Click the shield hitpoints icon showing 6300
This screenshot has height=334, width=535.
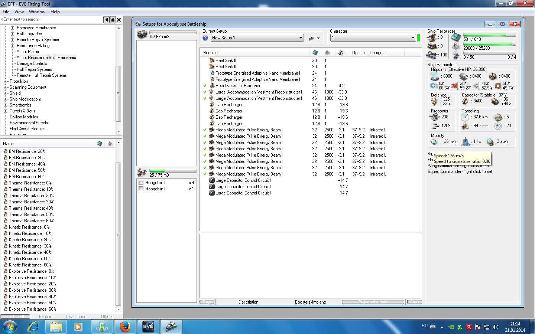coord(434,76)
